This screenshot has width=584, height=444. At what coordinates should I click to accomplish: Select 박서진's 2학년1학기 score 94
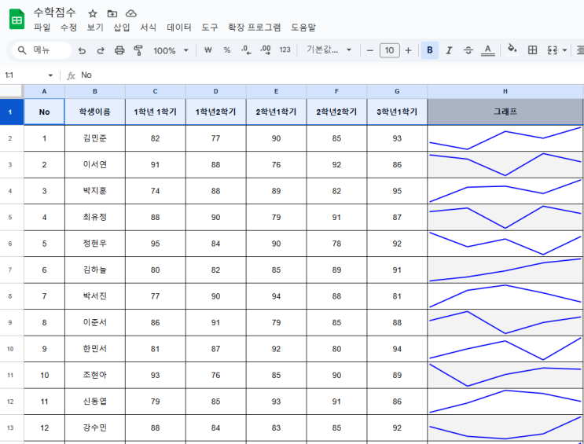(276, 296)
